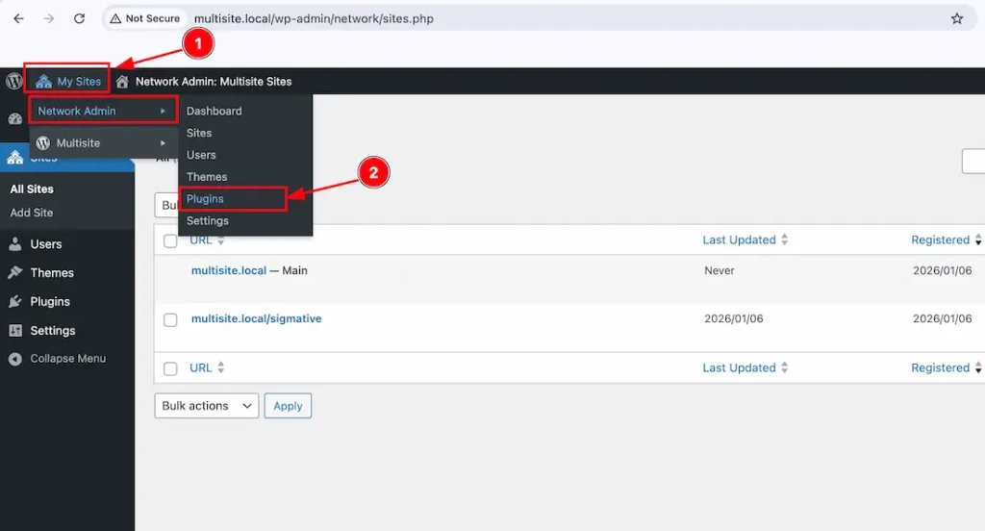Screen dimensions: 985x531
Task: Click the Not Secure warning icon
Action: coord(115,19)
